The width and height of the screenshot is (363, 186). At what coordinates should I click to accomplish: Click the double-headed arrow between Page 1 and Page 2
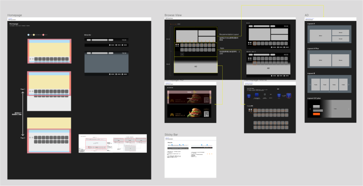click(x=23, y=114)
